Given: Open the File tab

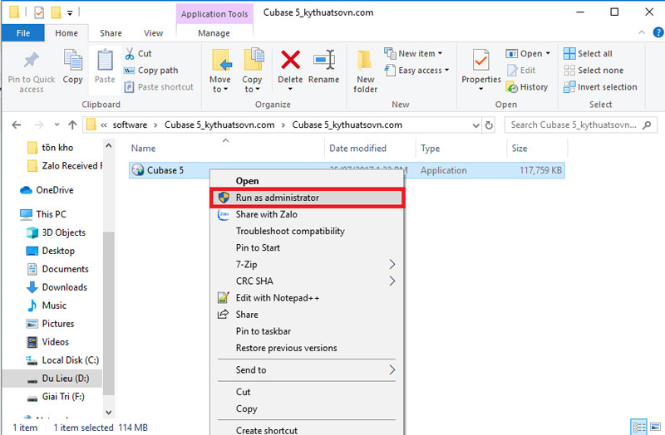Looking at the screenshot, I should point(23,33).
